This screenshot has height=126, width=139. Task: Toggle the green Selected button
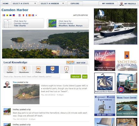point(76,77)
